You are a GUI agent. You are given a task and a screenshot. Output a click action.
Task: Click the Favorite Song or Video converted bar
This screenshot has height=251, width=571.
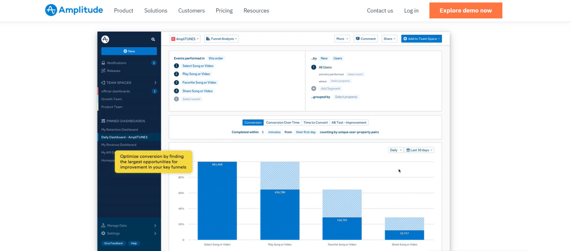(342, 228)
